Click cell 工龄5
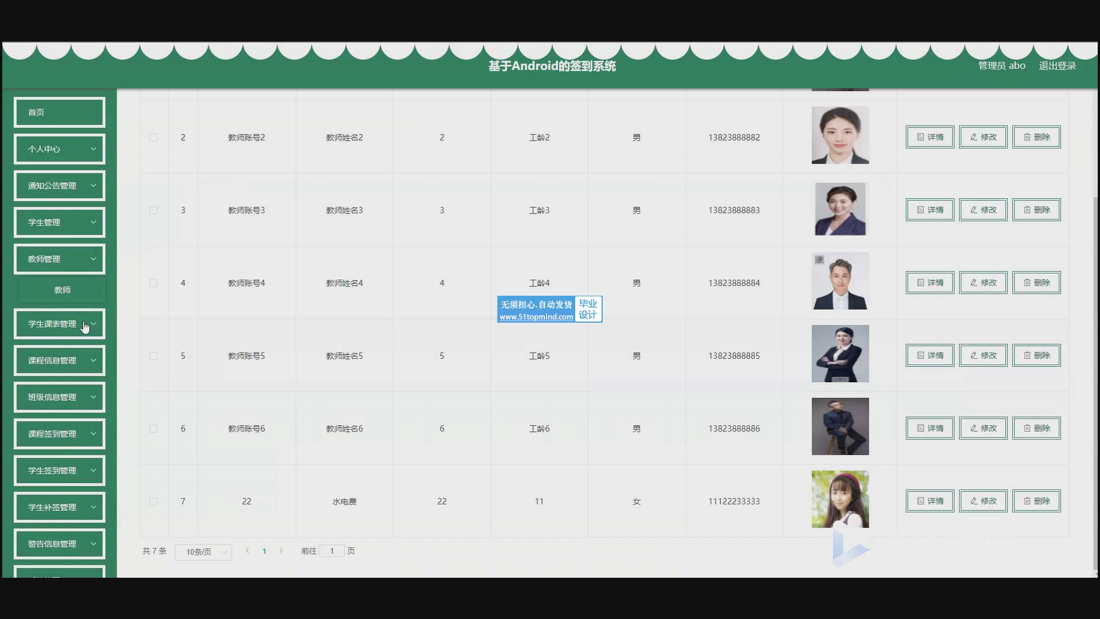 tap(539, 356)
